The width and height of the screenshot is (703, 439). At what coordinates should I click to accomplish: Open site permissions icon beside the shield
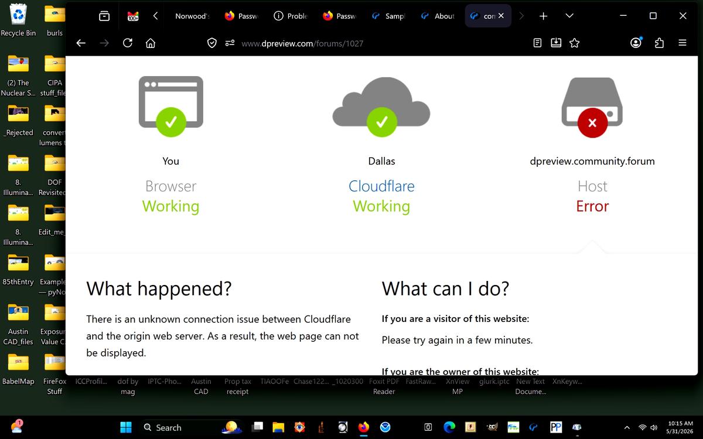(x=230, y=43)
